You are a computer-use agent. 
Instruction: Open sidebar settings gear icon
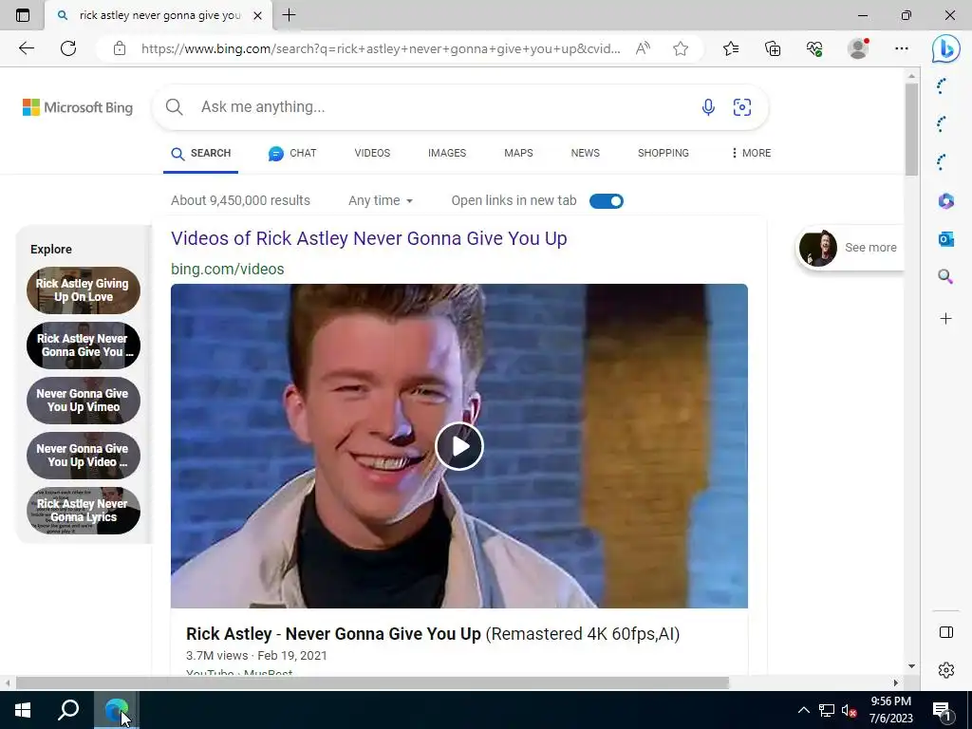pyautogui.click(x=946, y=670)
